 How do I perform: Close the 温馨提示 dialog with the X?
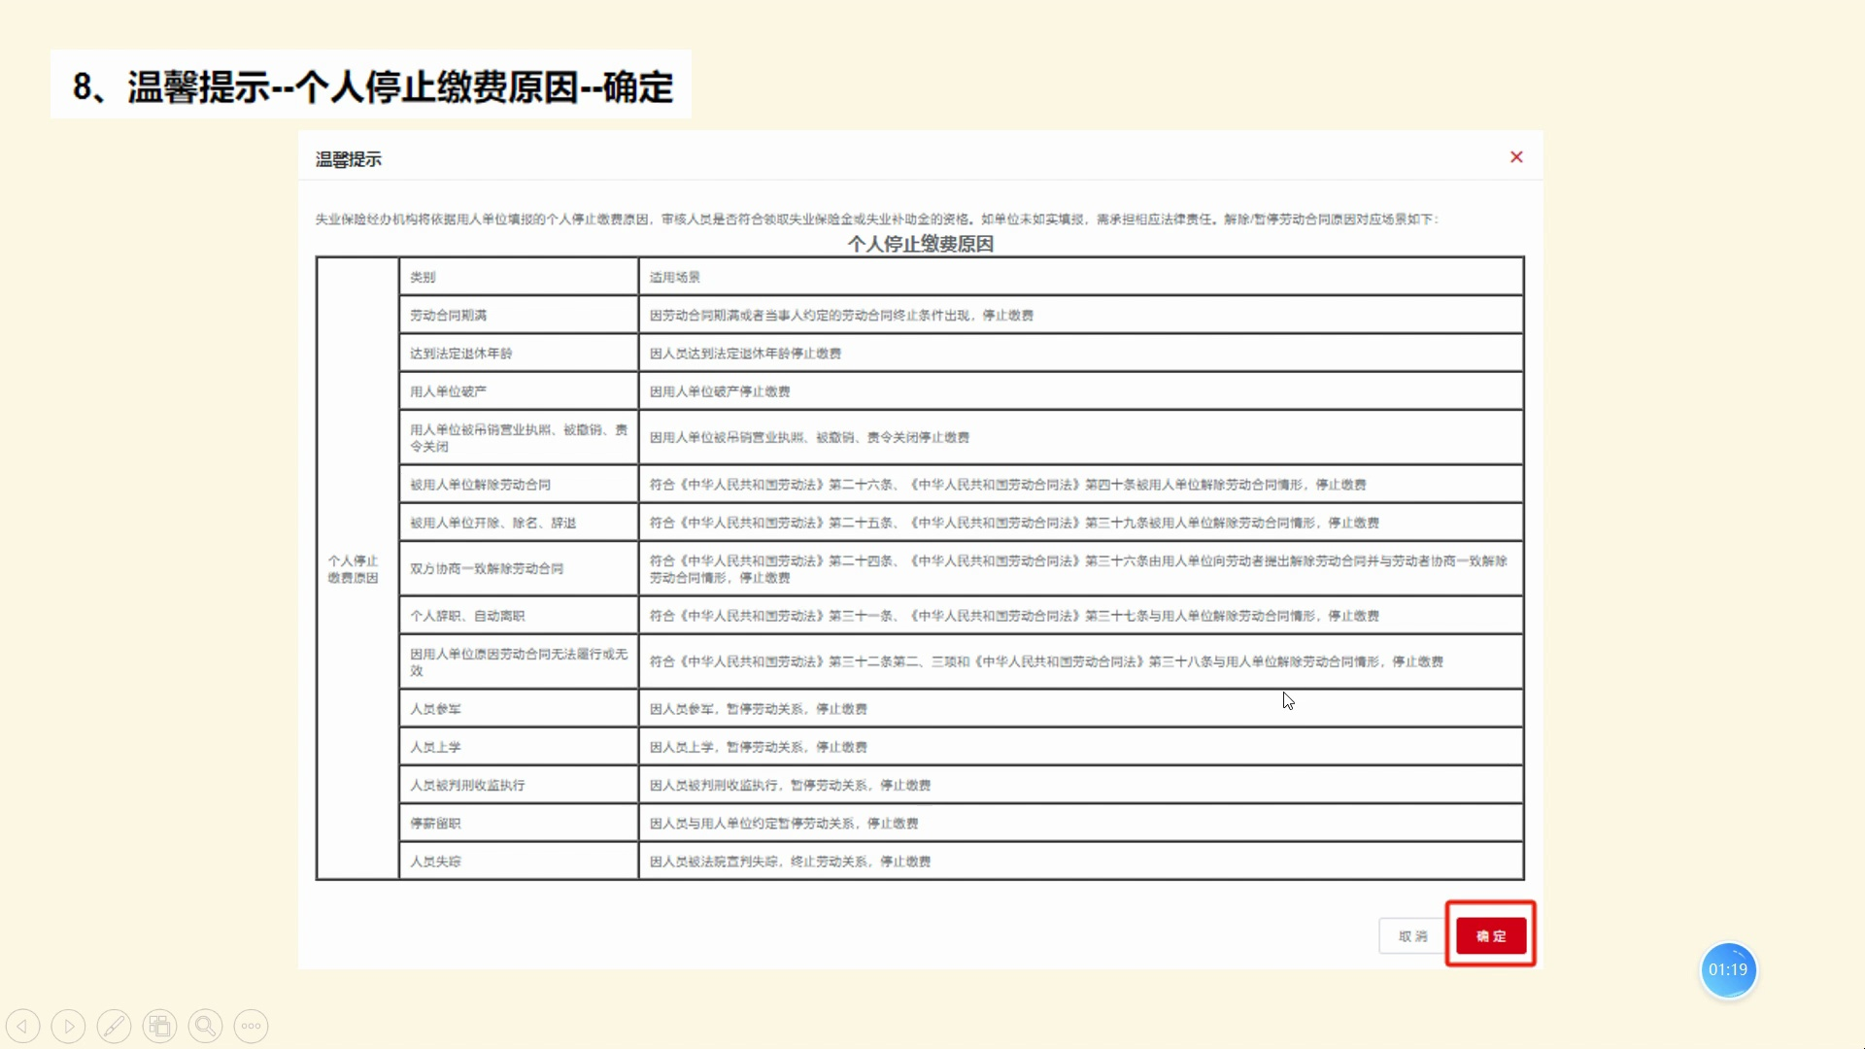[1516, 157]
